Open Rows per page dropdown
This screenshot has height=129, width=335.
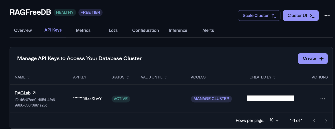pyautogui.click(x=274, y=120)
